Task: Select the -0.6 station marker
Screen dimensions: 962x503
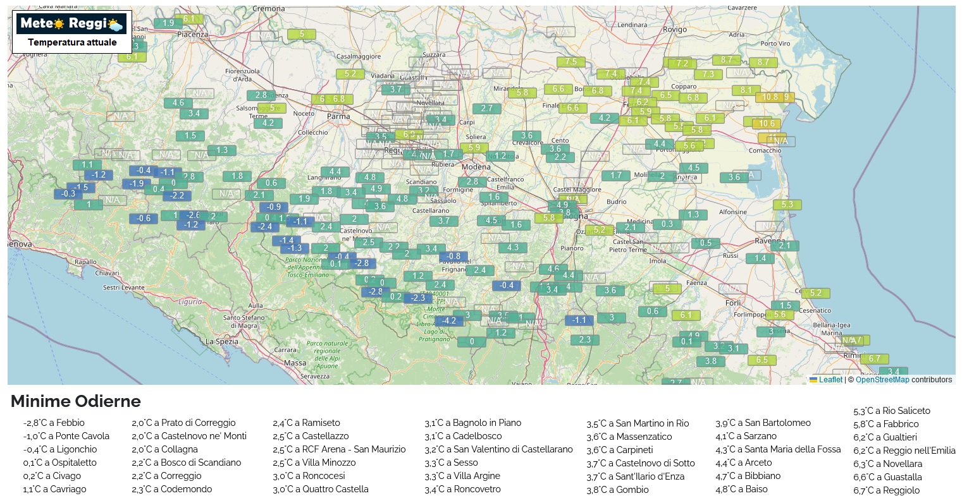Action: coord(144,219)
